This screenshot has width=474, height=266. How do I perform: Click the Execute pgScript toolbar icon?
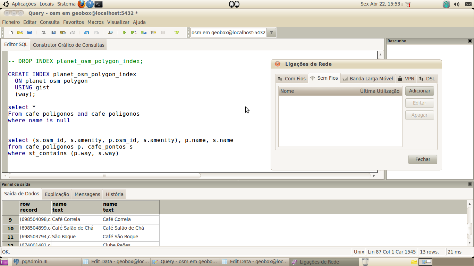click(x=134, y=33)
